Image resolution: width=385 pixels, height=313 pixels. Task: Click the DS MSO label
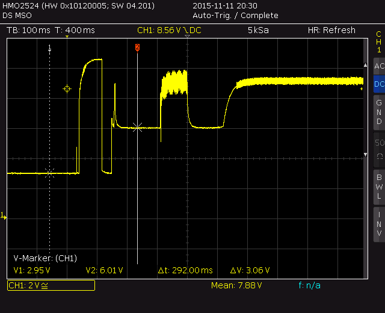17,16
